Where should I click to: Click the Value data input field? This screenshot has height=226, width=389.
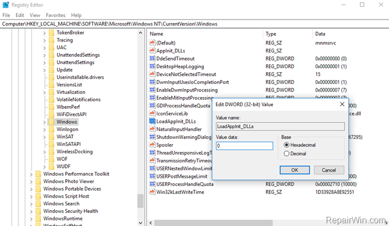coord(244,146)
